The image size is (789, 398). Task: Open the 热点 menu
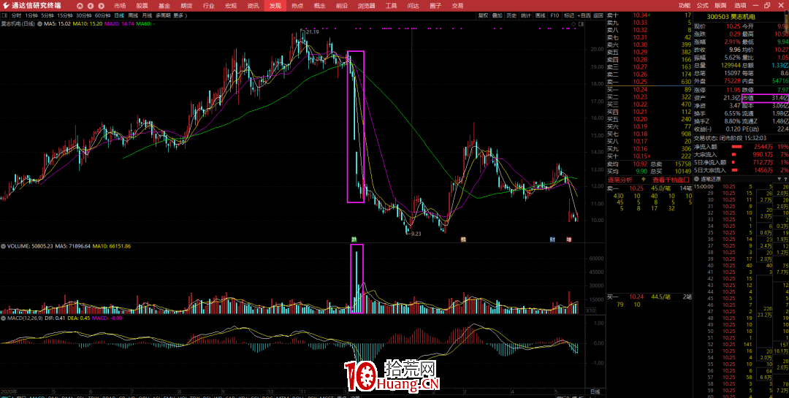(297, 6)
